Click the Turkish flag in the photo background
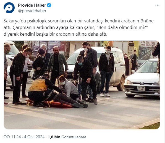 tap(63, 46)
